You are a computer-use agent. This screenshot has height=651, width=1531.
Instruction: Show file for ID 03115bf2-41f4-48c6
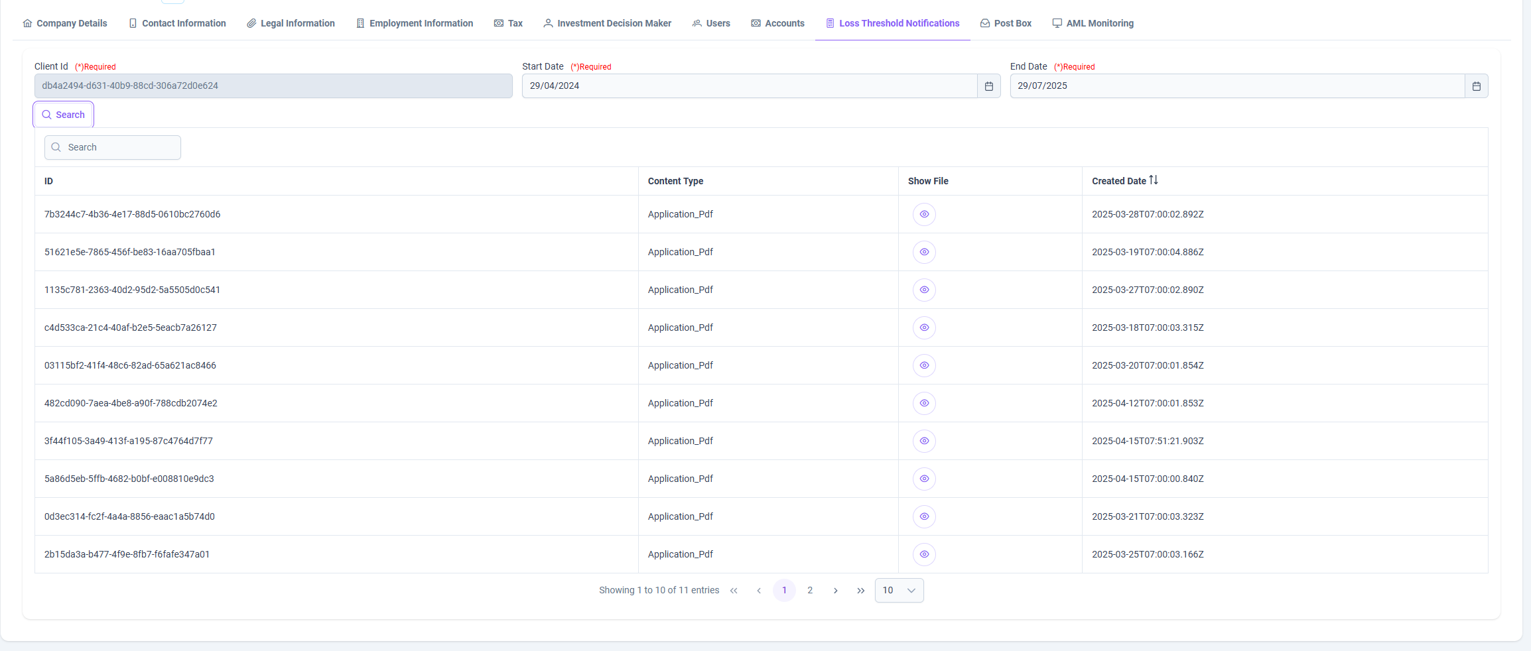[924, 365]
